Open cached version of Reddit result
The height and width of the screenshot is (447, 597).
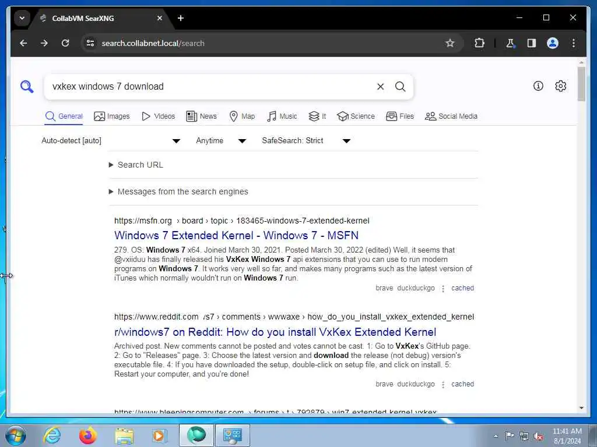pos(462,384)
